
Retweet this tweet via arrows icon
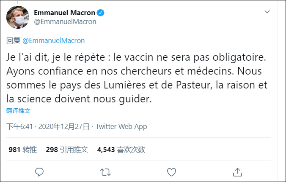pos(105,172)
